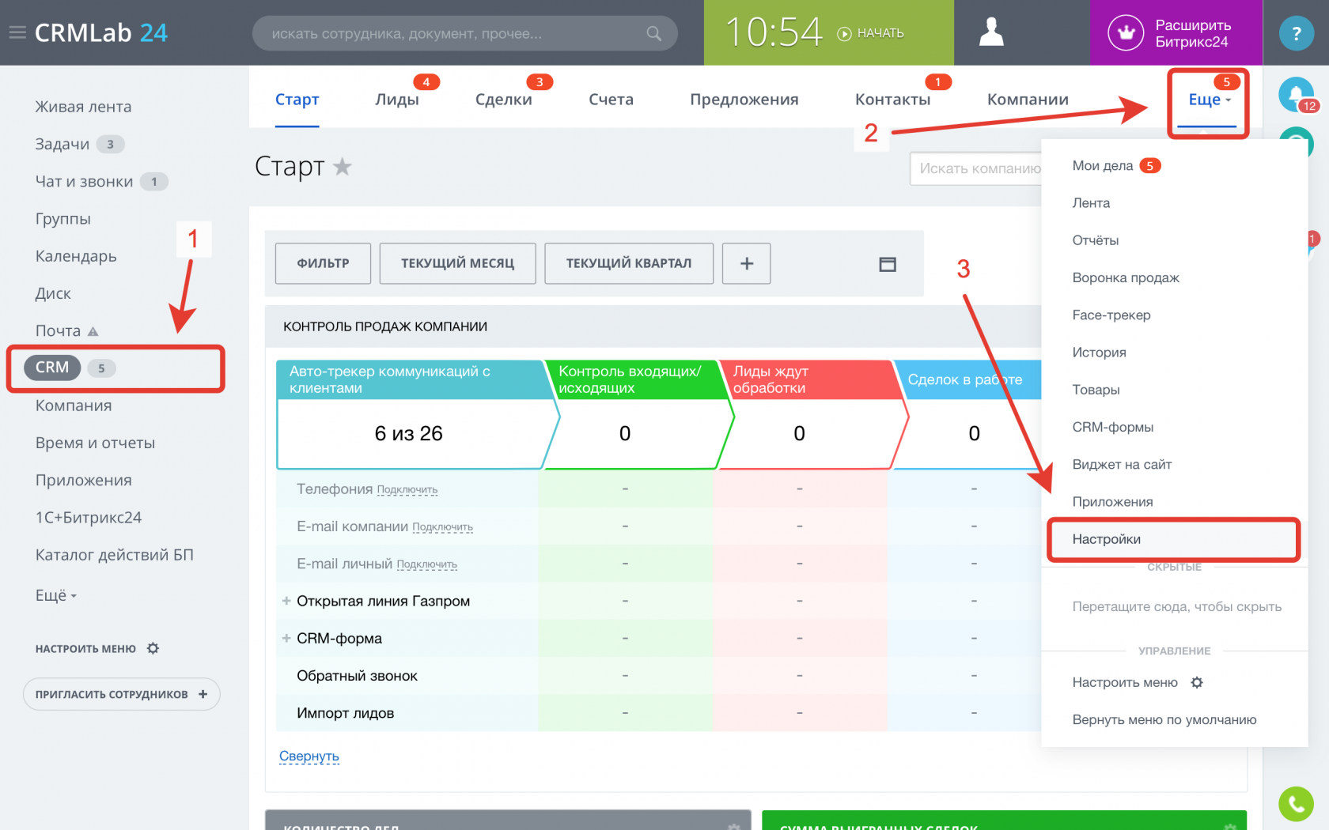Open Отчёты from the dropdown

point(1096,240)
